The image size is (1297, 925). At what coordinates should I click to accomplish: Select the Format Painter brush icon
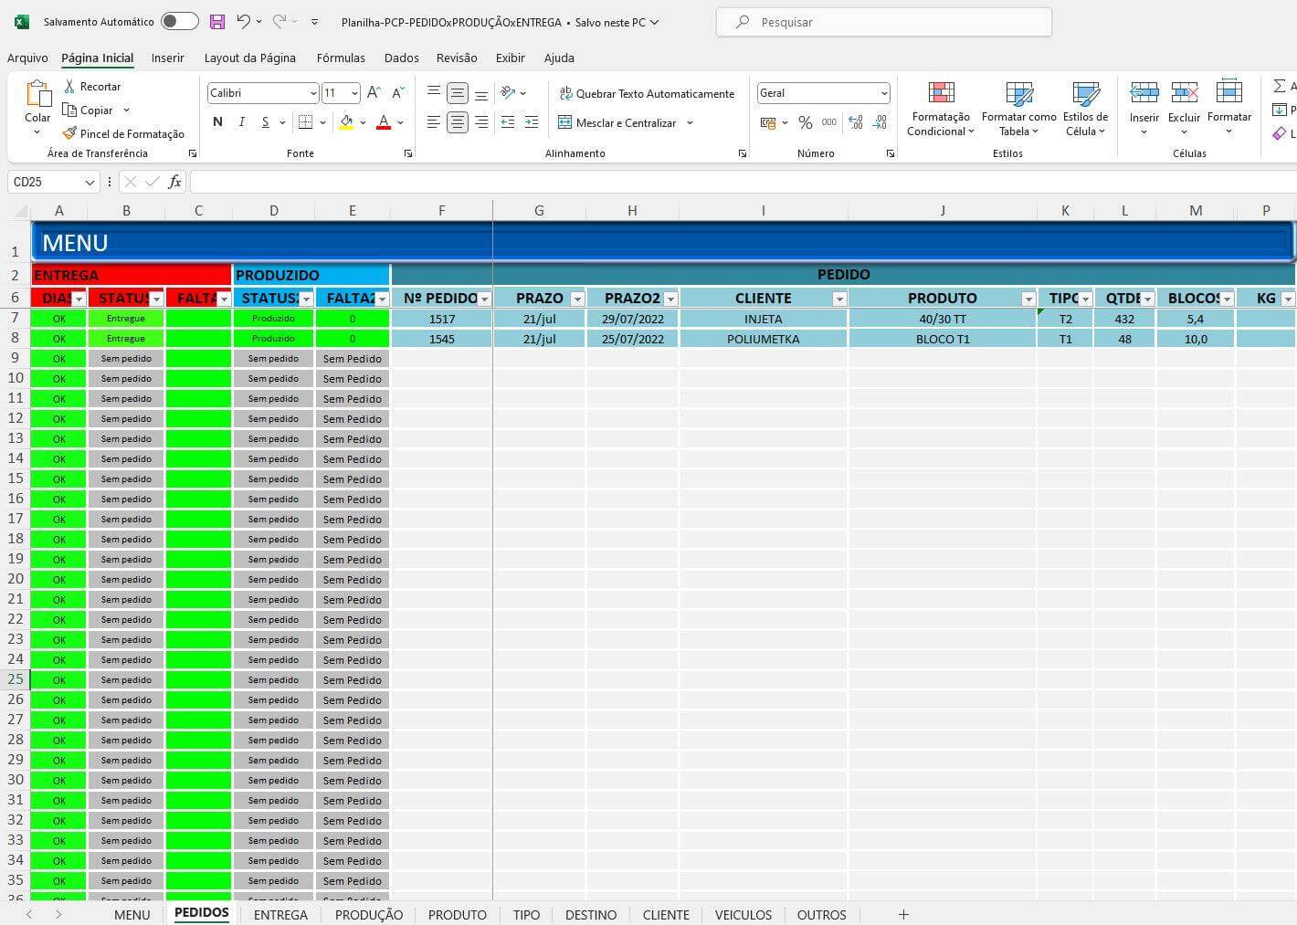tap(69, 133)
